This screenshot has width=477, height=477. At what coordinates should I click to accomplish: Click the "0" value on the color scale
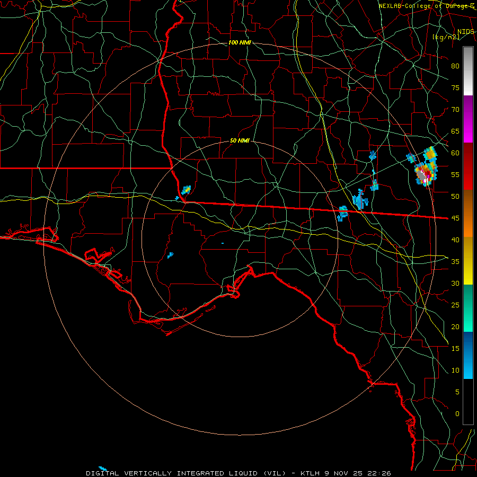(457, 414)
